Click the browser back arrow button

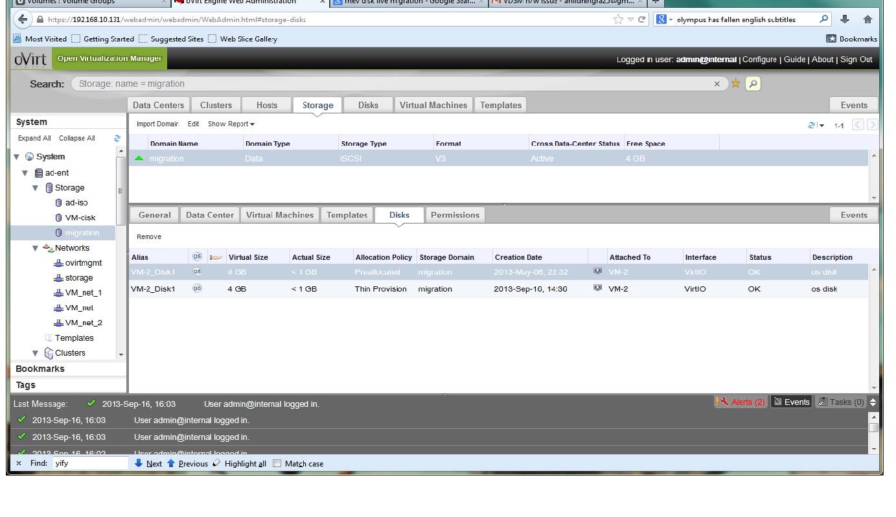point(24,19)
